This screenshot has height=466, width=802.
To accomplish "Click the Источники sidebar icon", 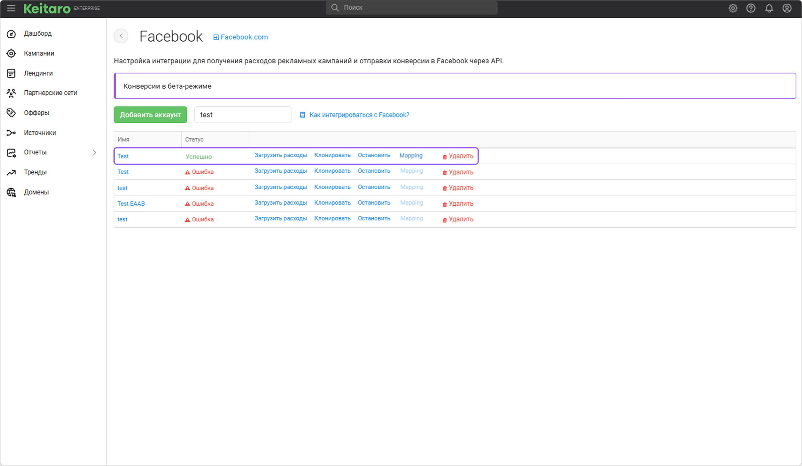I will coord(11,133).
